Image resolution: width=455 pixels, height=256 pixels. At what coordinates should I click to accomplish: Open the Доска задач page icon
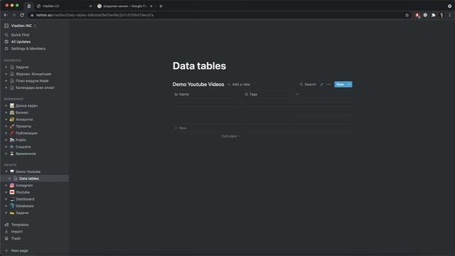click(12, 106)
